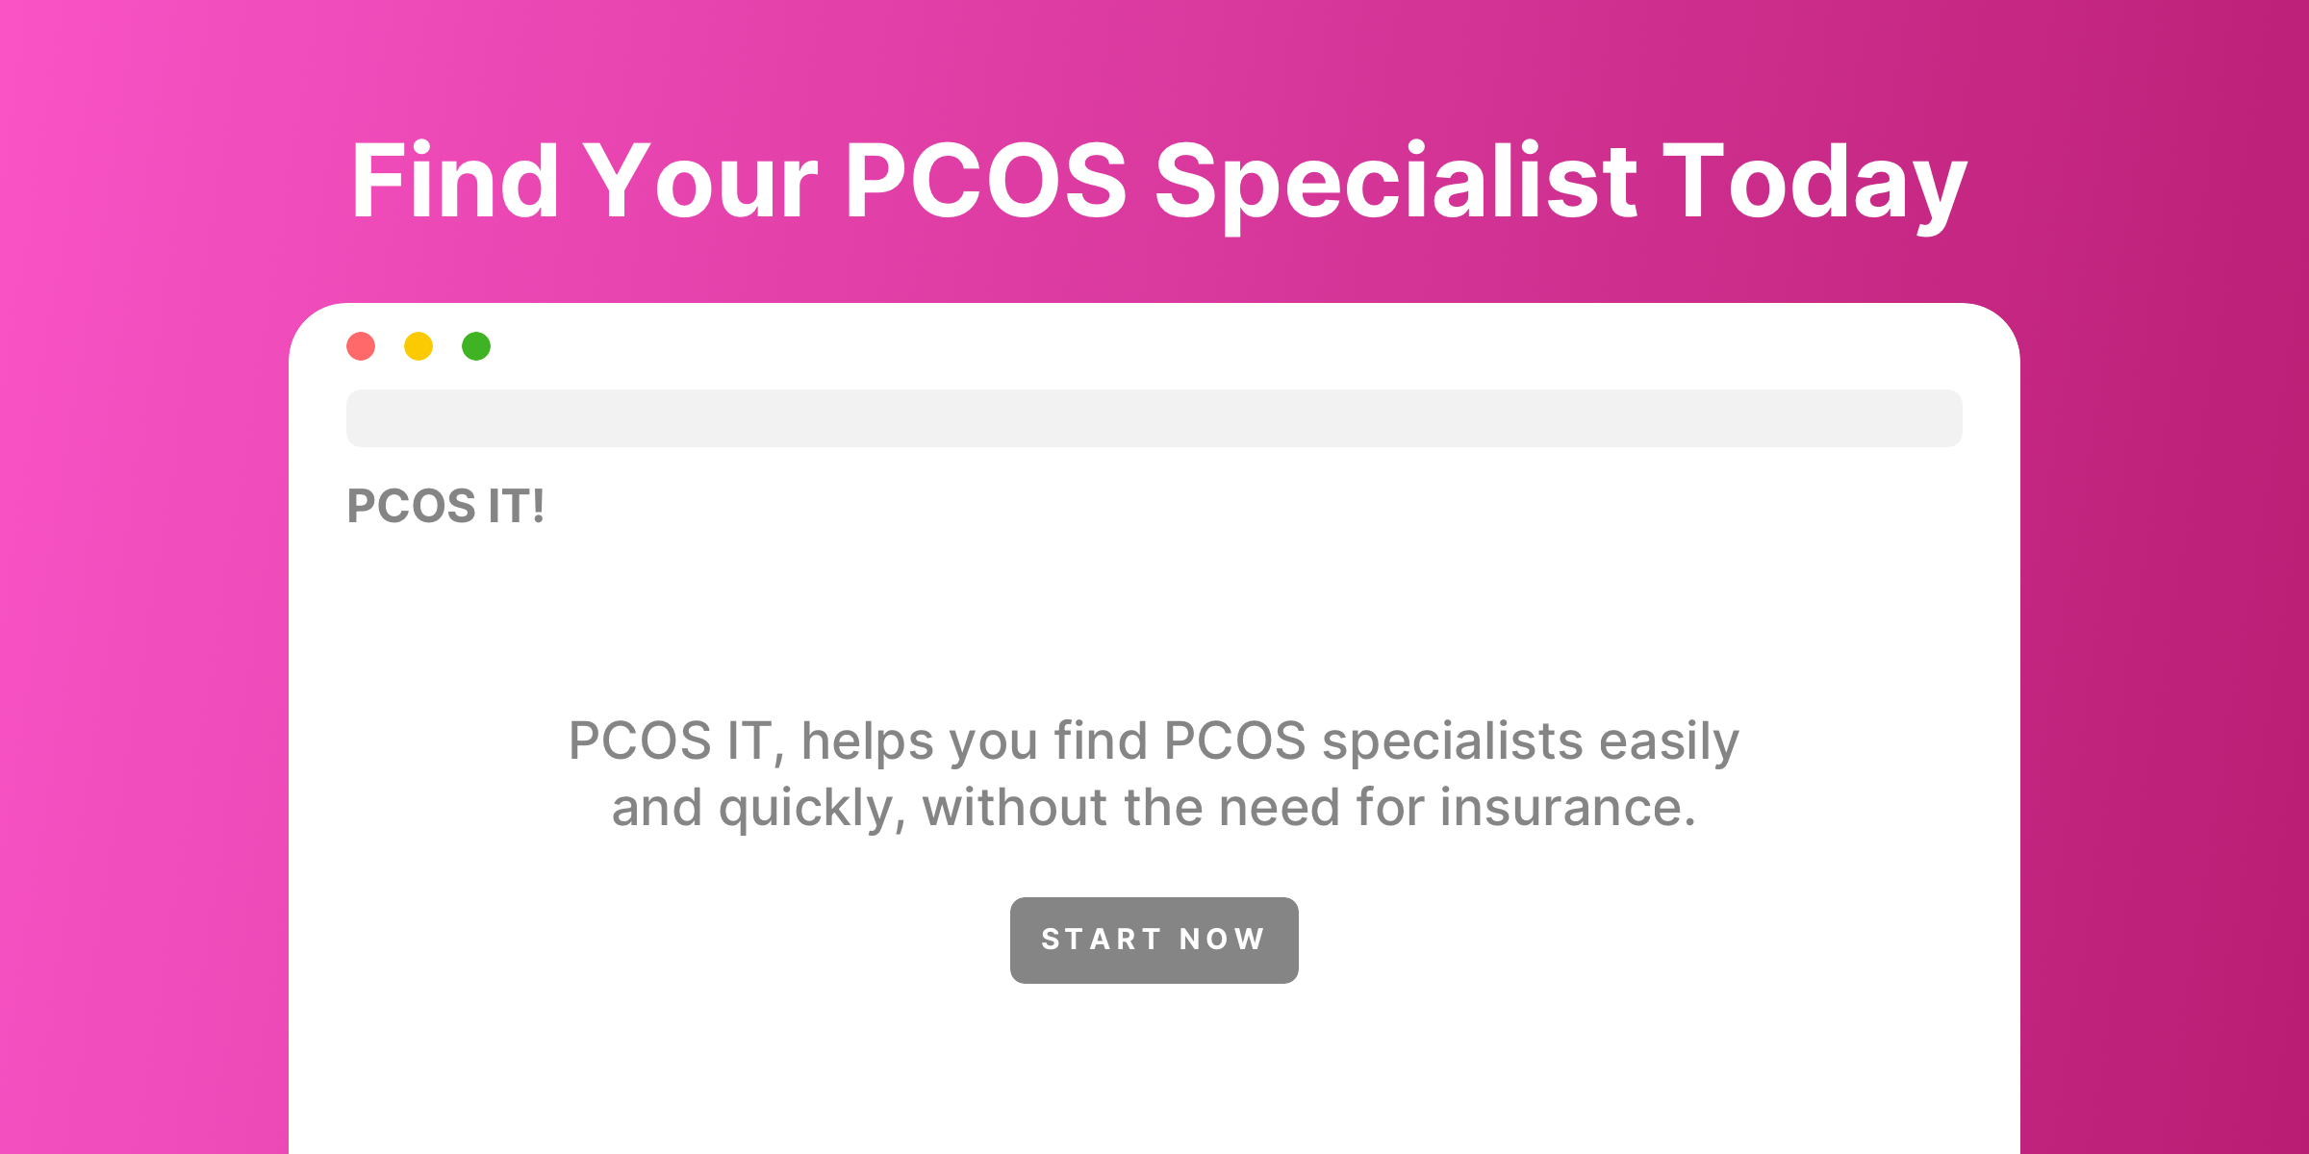Select the word "easily" in the description
The height and width of the screenshot is (1154, 2309).
point(1668,741)
